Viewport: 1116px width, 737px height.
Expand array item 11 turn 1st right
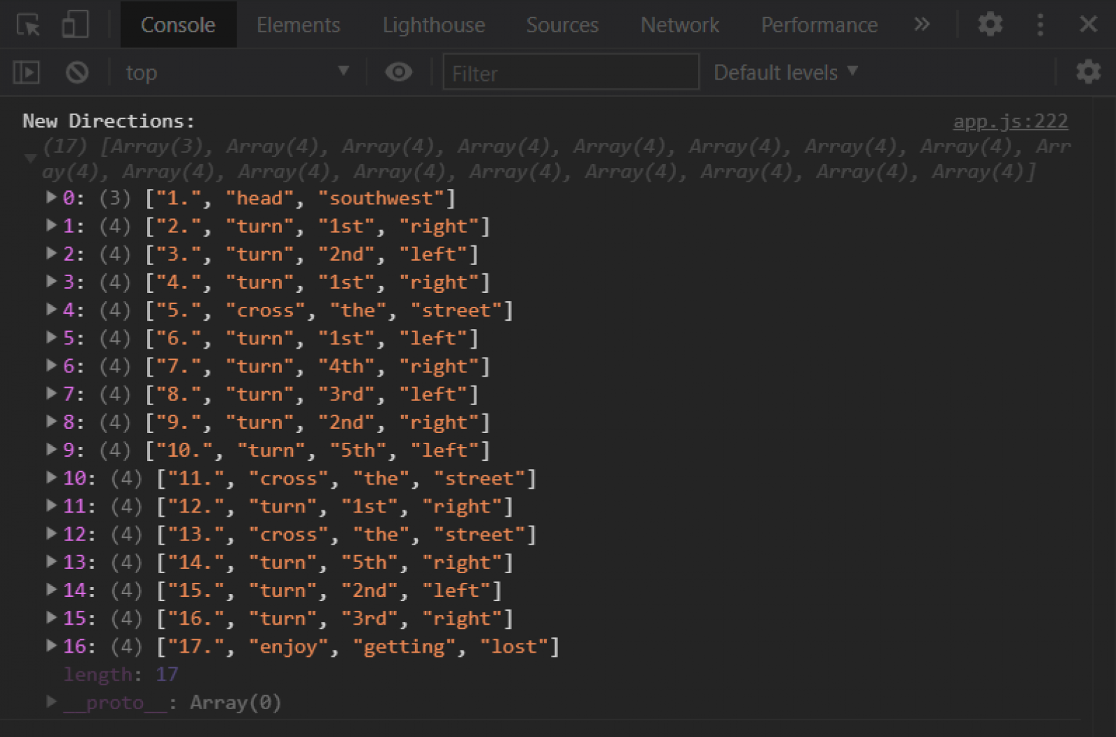click(51, 506)
